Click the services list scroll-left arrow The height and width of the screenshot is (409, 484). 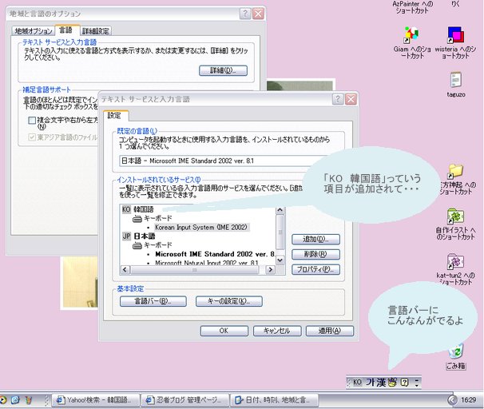[125, 269]
